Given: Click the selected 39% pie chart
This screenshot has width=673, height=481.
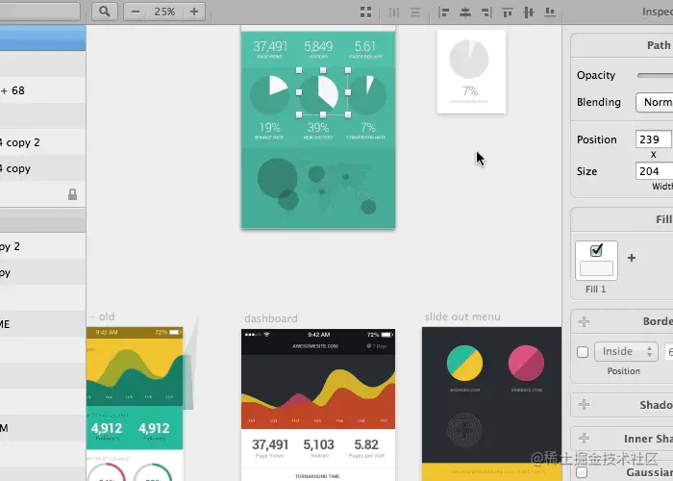Looking at the screenshot, I should click(319, 95).
